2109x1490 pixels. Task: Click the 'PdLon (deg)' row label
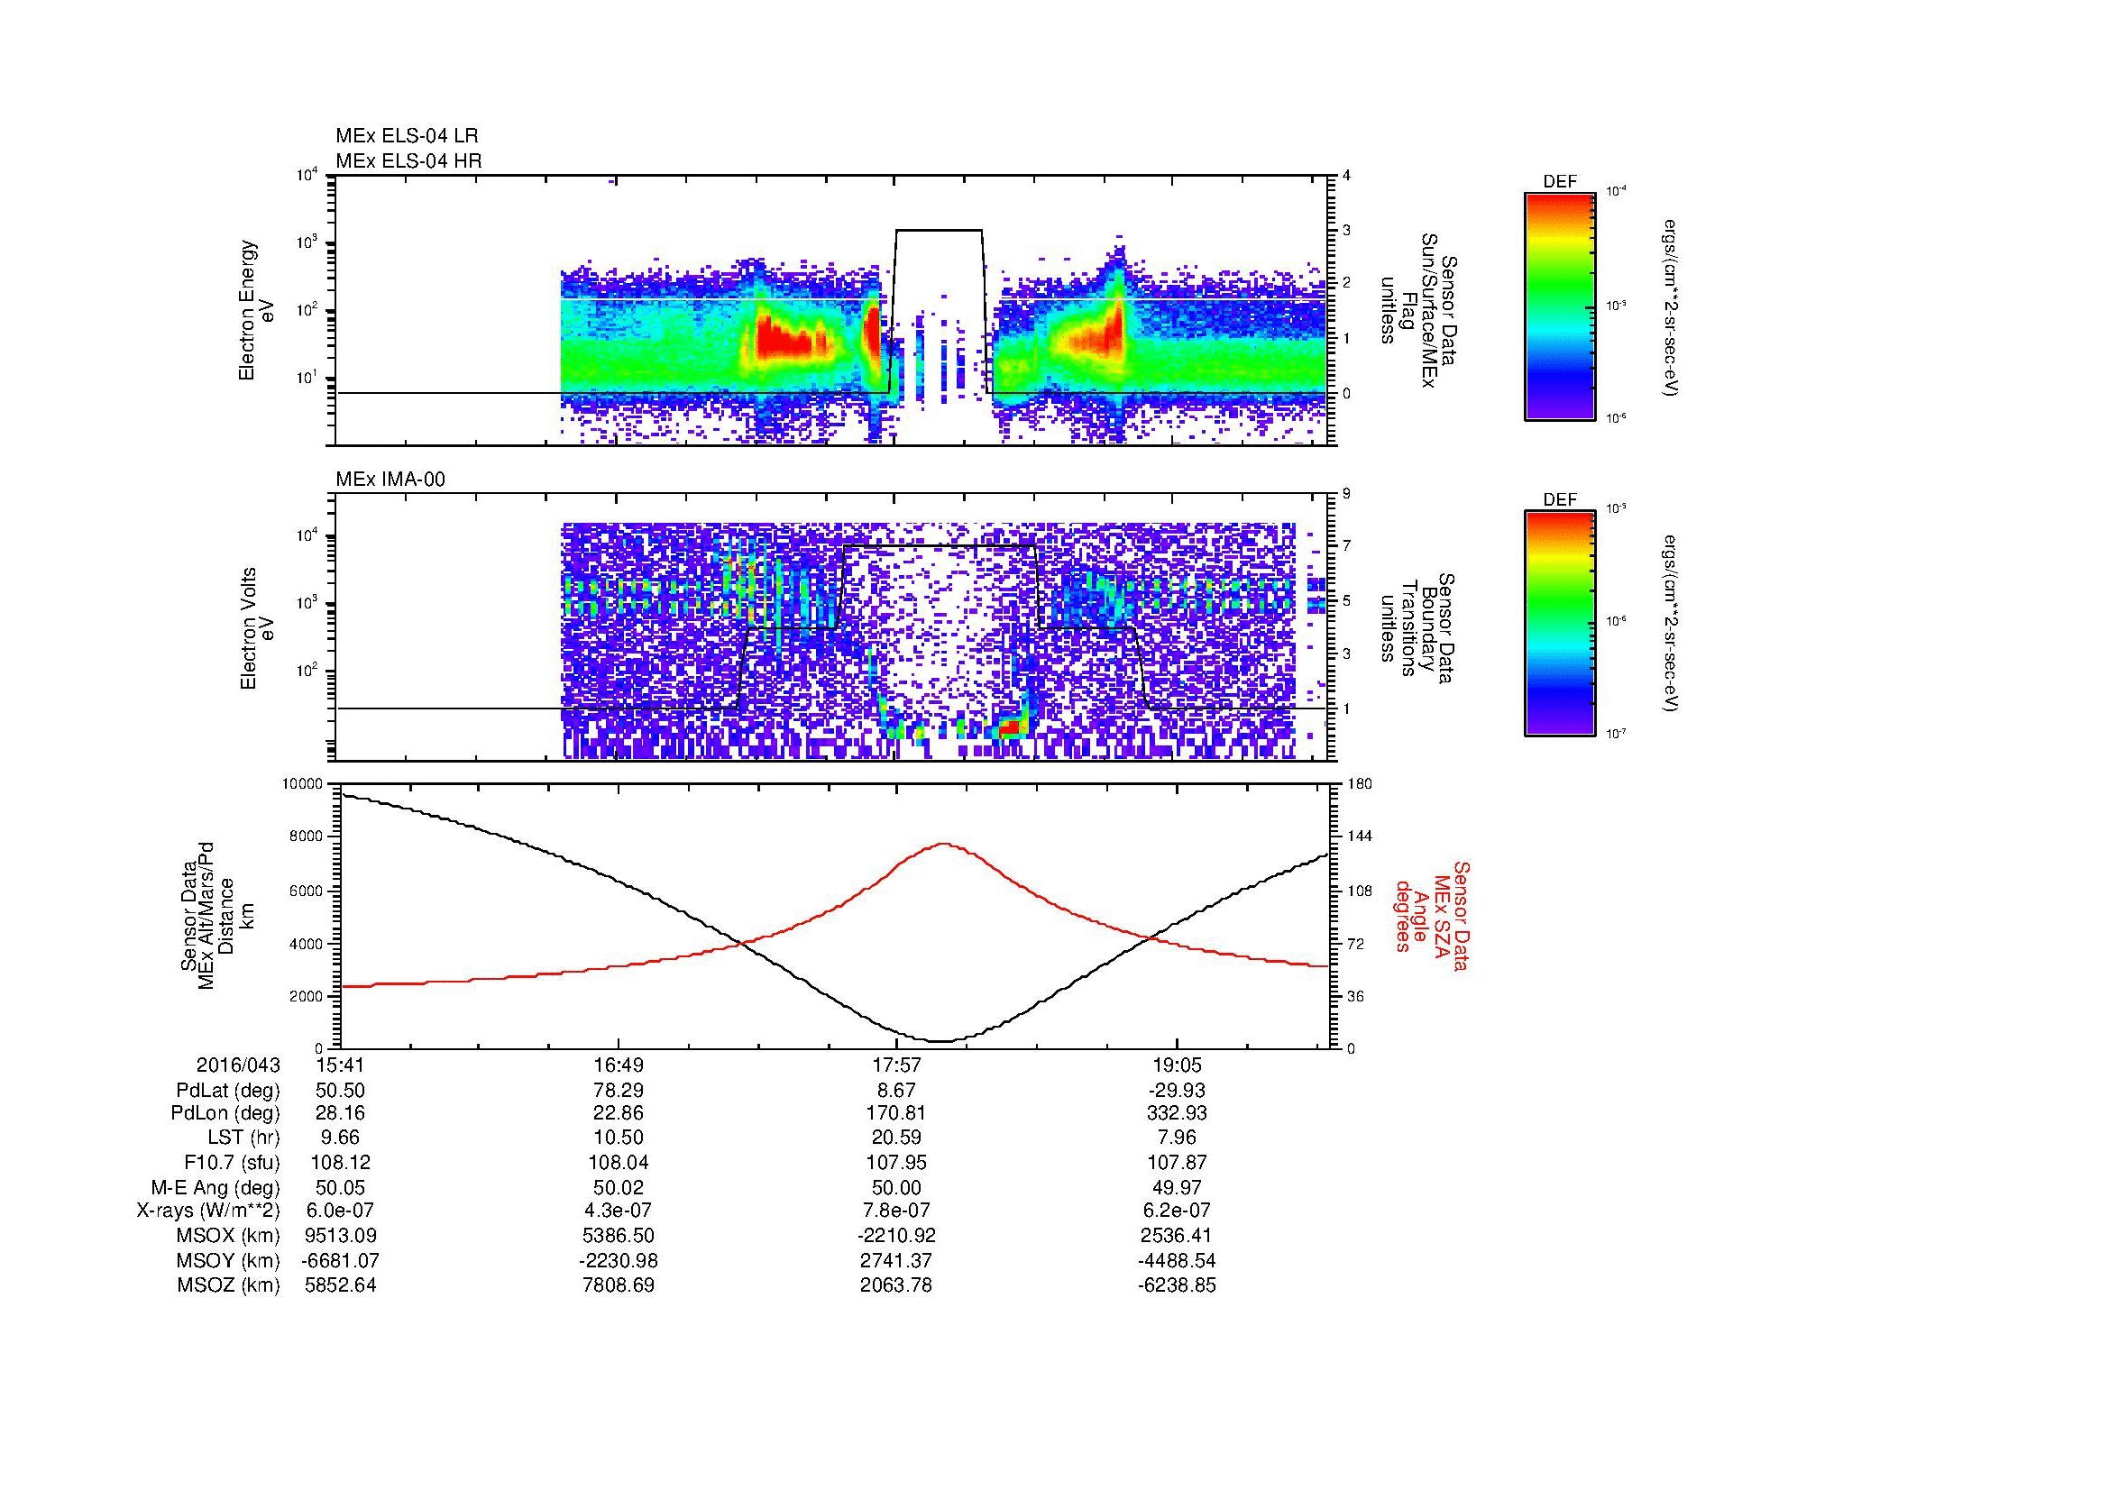point(225,1113)
